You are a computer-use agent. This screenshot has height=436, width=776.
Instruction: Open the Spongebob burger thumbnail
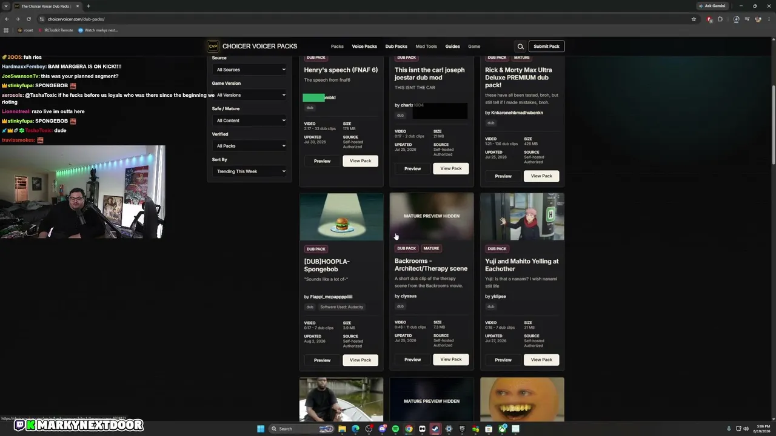(341, 217)
